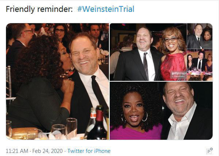Click the Friendly reminder tweet text
Image resolution: width=219 pixels, height=156 pixels.
(39, 9)
